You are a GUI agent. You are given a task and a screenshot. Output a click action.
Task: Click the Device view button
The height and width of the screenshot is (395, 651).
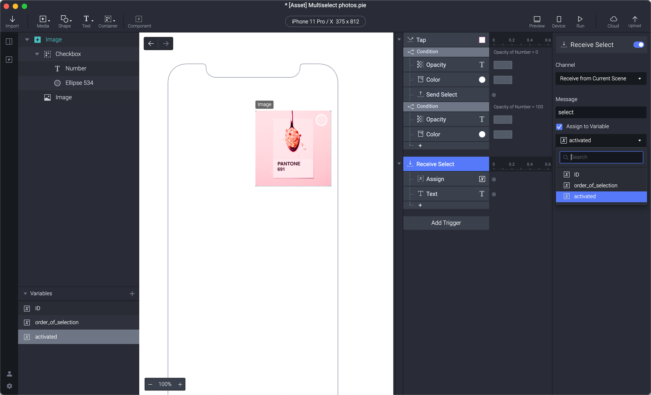click(x=558, y=21)
